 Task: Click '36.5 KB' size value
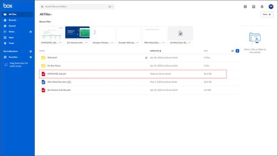[207, 74]
